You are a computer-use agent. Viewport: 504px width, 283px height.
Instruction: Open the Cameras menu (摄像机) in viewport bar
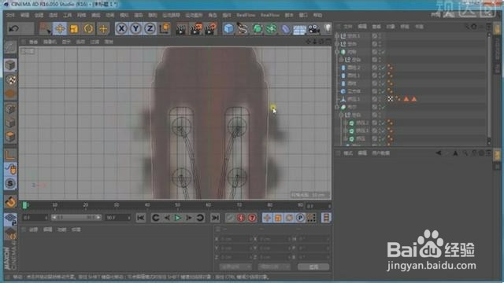click(x=50, y=42)
